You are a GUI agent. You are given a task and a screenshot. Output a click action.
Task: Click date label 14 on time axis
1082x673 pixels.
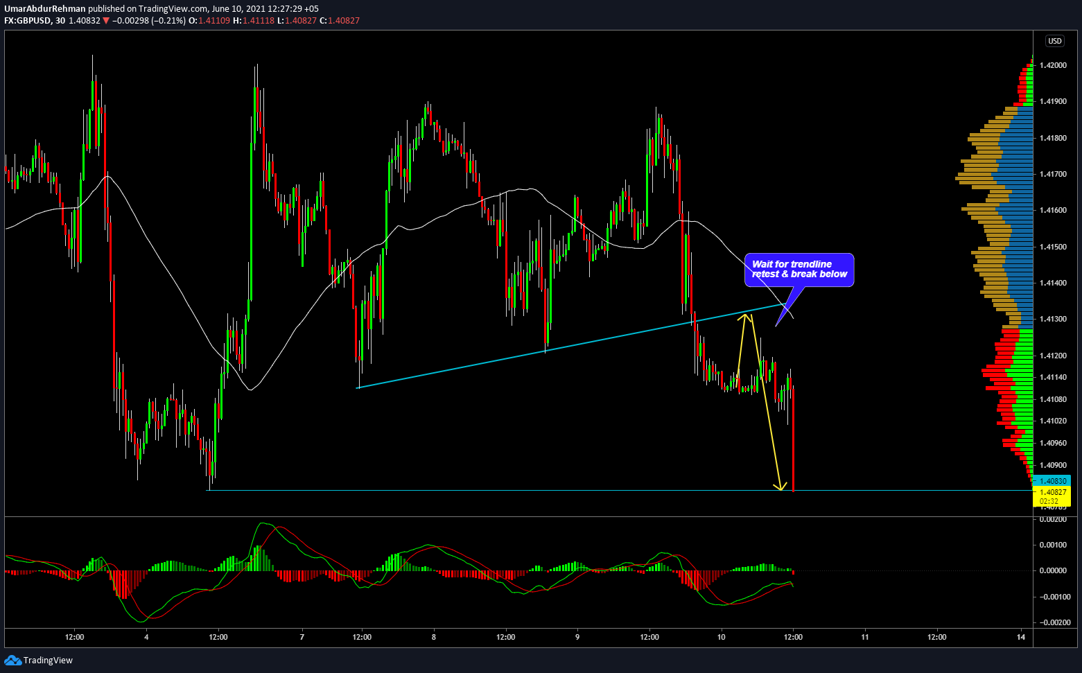click(x=1021, y=637)
